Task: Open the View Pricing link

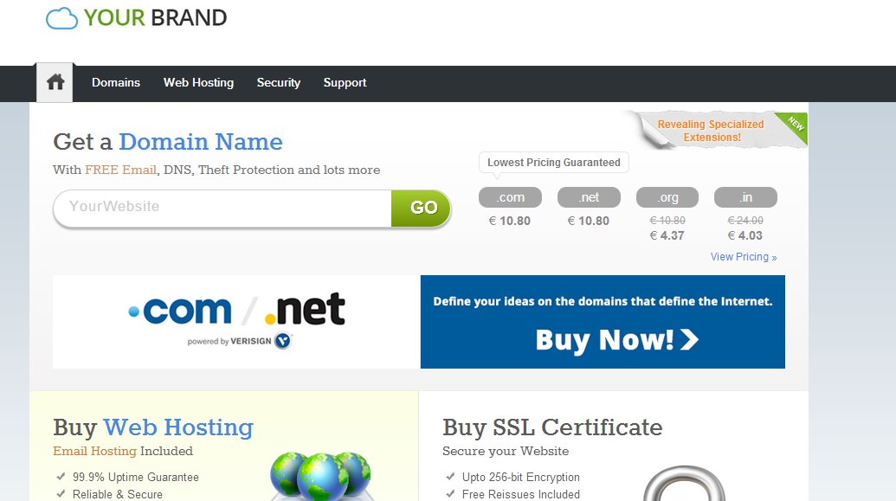Action: pyautogui.click(x=744, y=256)
